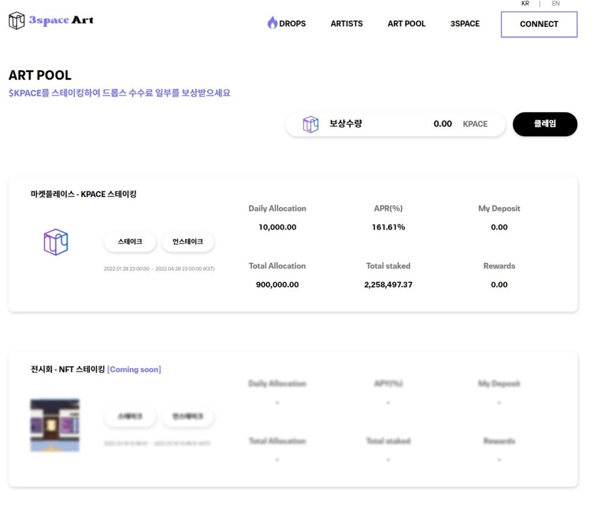Click the KPACE staking pool cube icon
The image size is (604, 515).
[56, 242]
